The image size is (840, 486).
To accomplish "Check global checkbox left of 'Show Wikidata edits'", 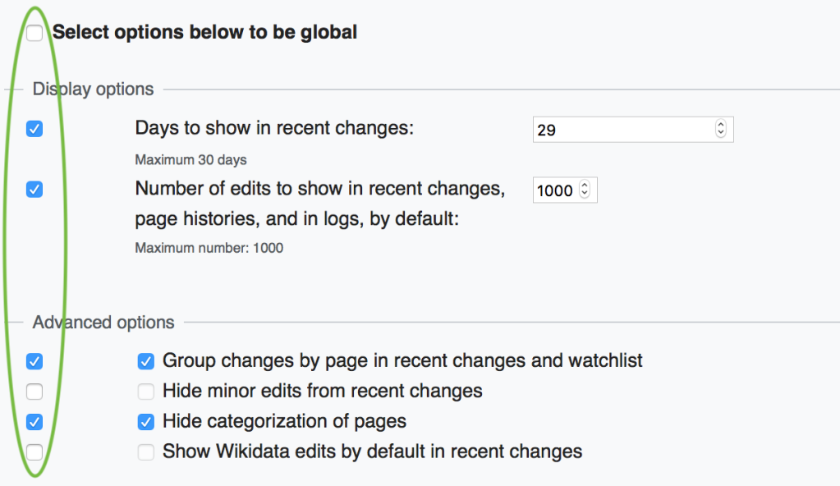I will click(x=34, y=452).
